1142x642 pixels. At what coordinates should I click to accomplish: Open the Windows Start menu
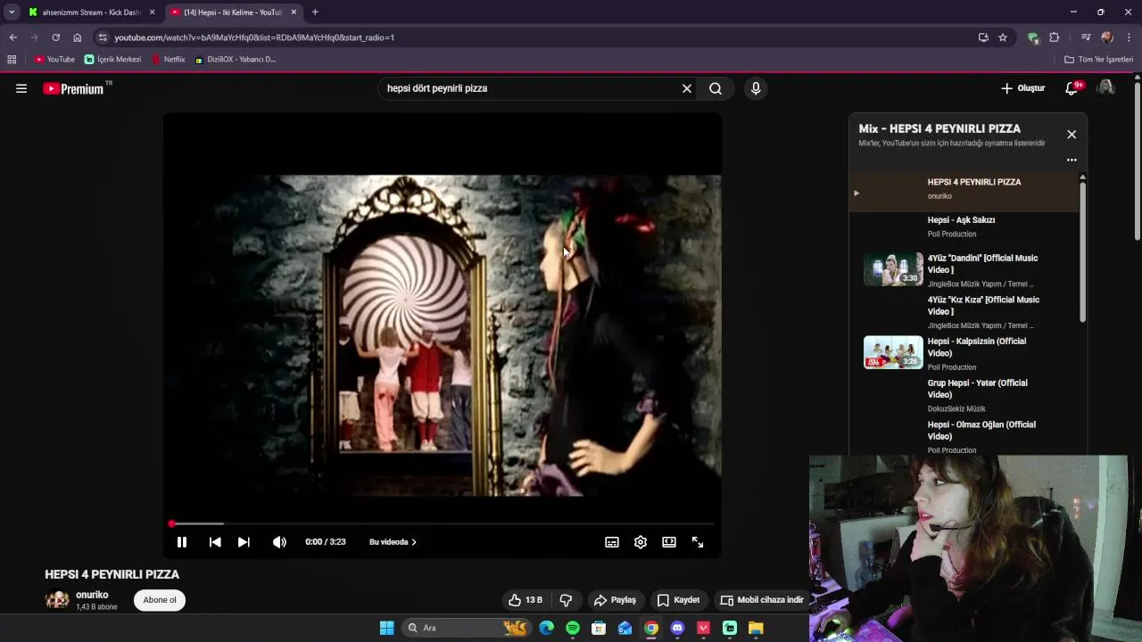coord(387,628)
